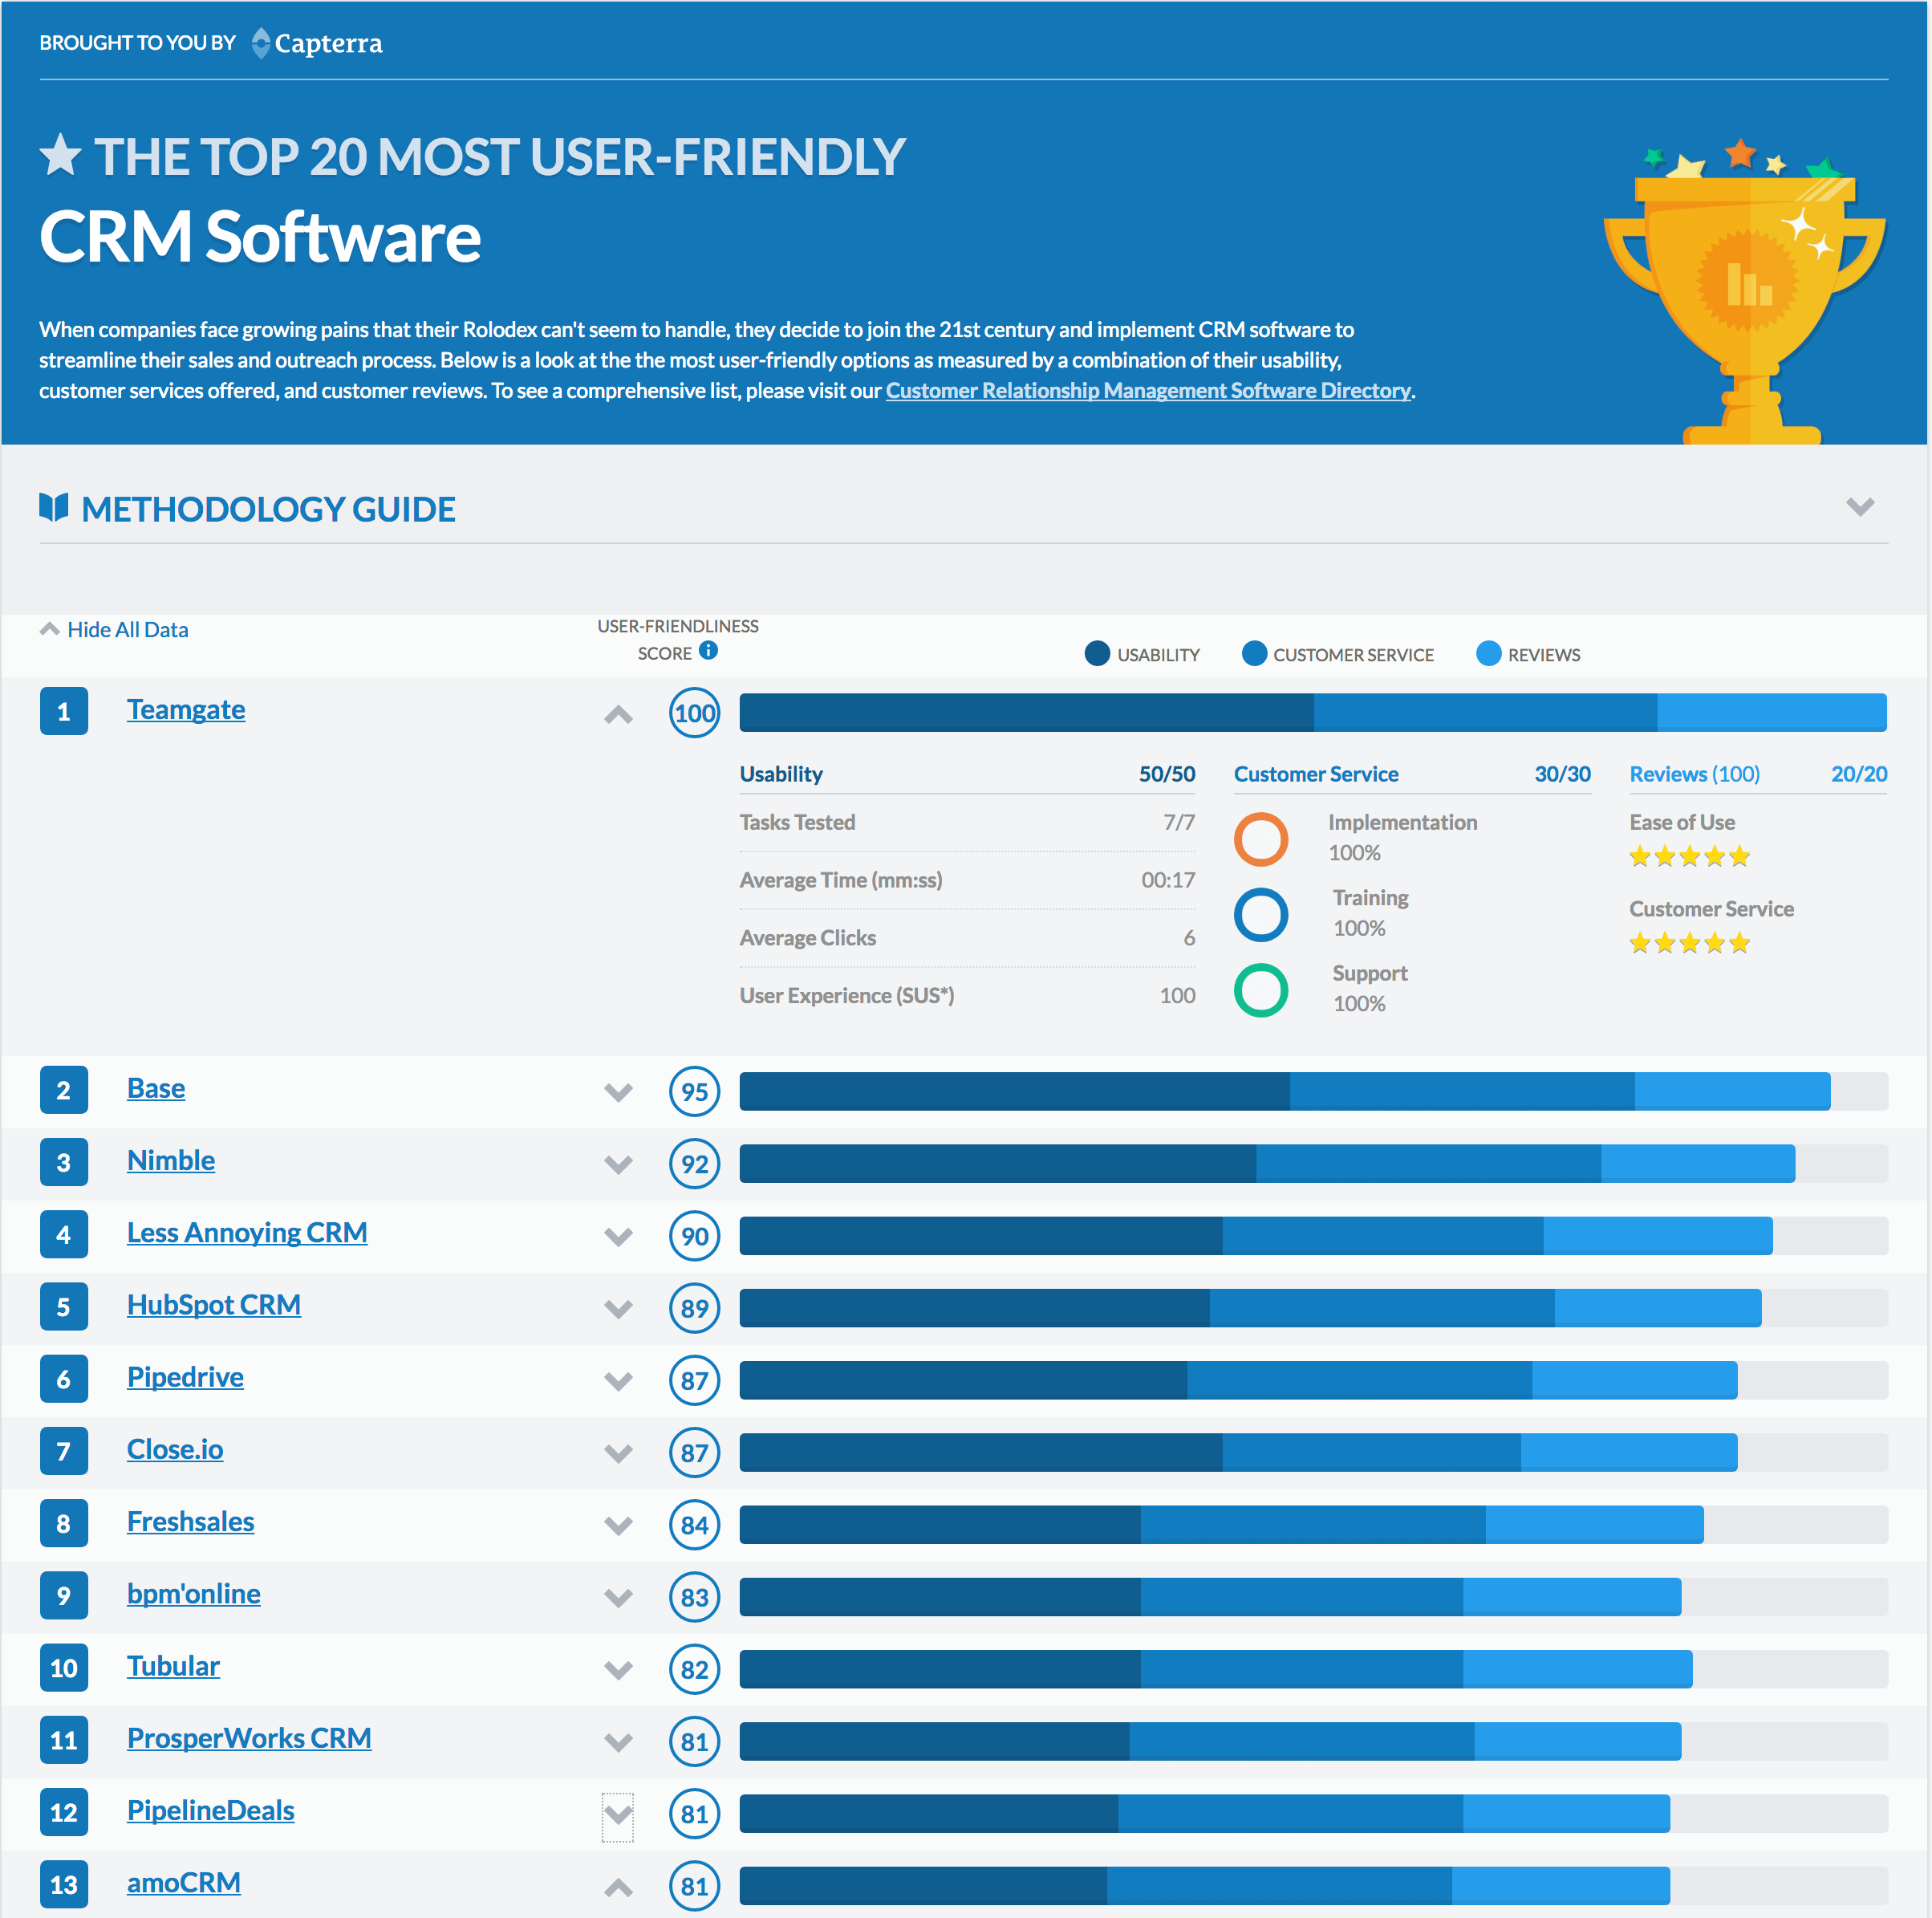Expand the Less Annoying CRM chevron

click(618, 1236)
